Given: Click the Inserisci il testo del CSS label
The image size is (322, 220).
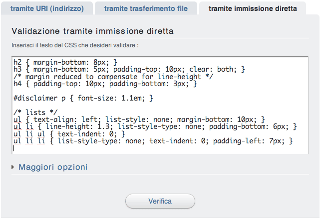Looking at the screenshot, I should pyautogui.click(x=75, y=45).
